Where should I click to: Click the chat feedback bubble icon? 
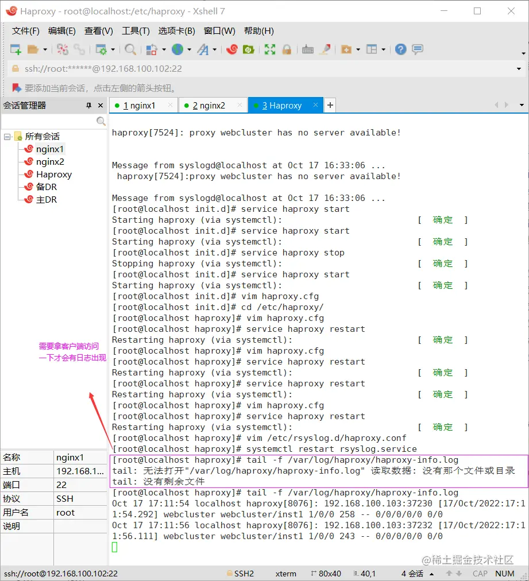418,49
